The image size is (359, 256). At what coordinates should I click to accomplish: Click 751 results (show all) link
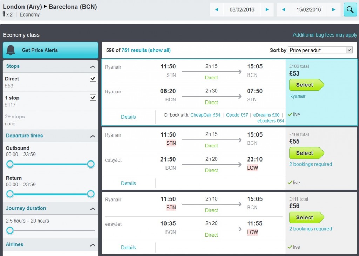point(146,50)
